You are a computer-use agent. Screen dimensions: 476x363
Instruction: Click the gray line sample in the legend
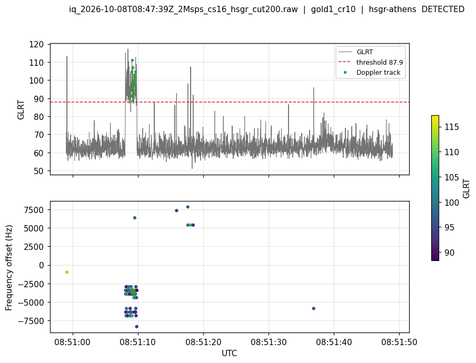click(x=345, y=52)
